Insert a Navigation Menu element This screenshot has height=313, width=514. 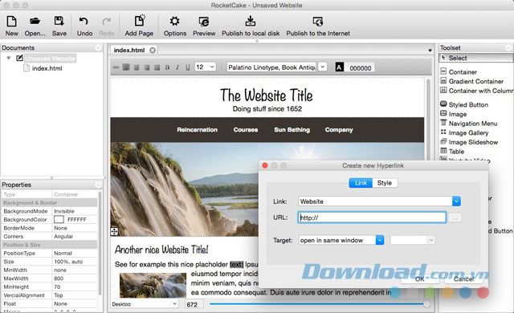tap(469, 124)
